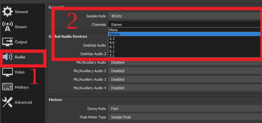The image size is (262, 123).
Task: Open Advanced settings label
Action: tap(23, 102)
